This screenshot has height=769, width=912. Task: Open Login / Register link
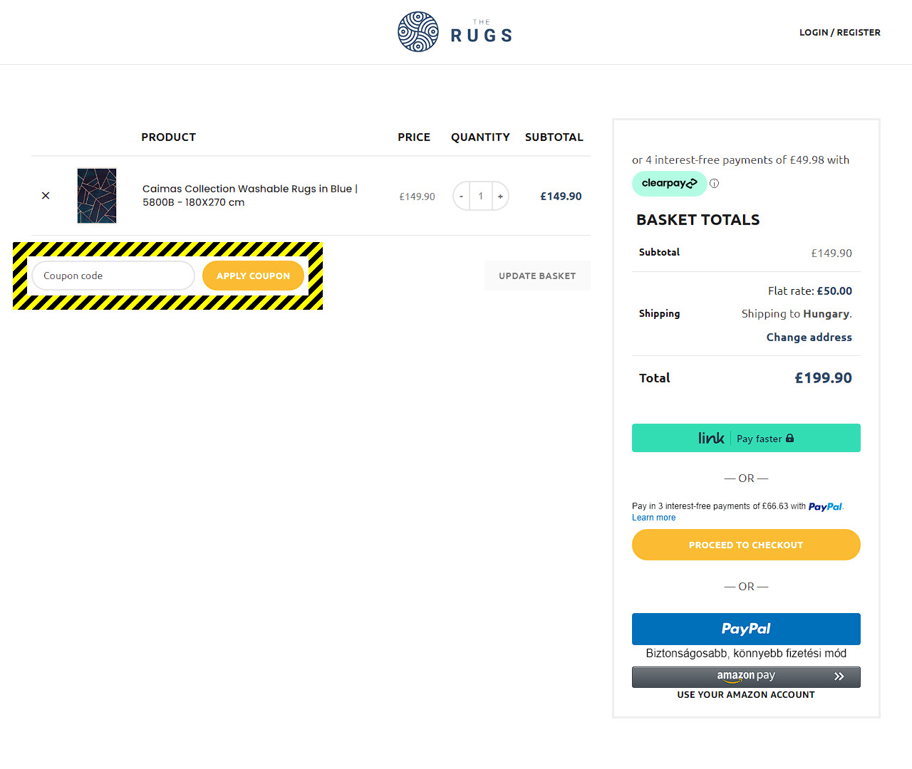[839, 33]
